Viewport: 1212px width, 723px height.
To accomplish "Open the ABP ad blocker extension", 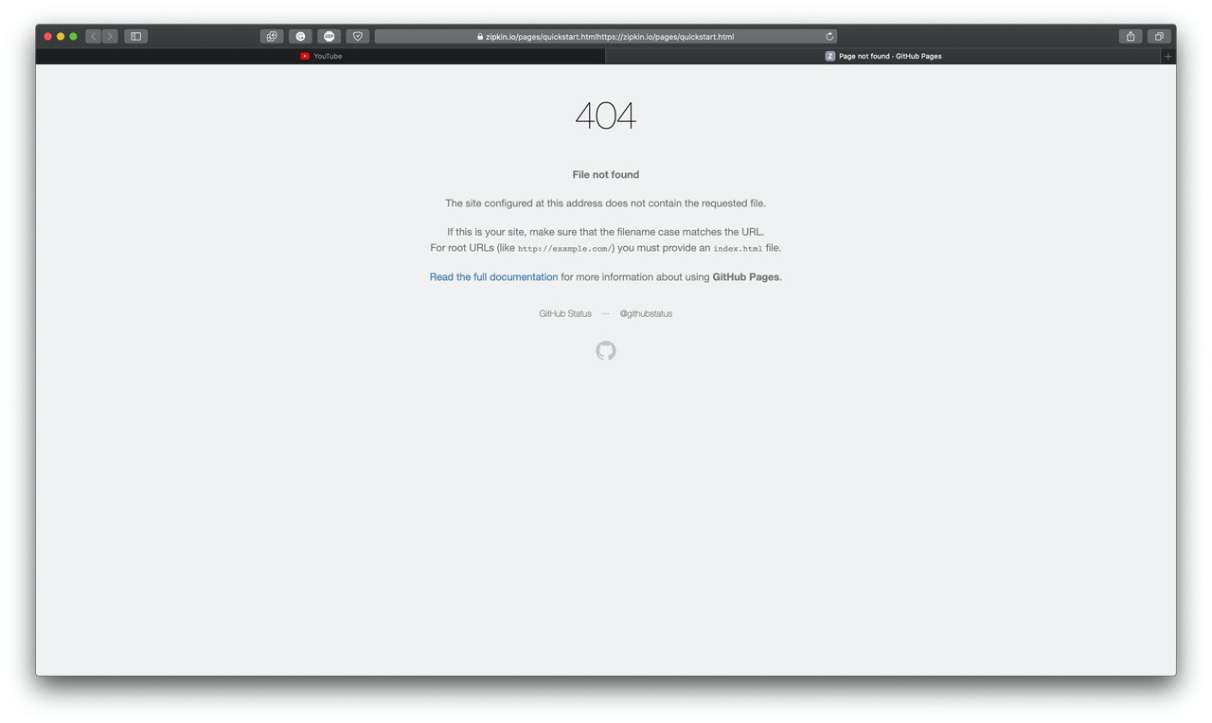I will click(329, 36).
